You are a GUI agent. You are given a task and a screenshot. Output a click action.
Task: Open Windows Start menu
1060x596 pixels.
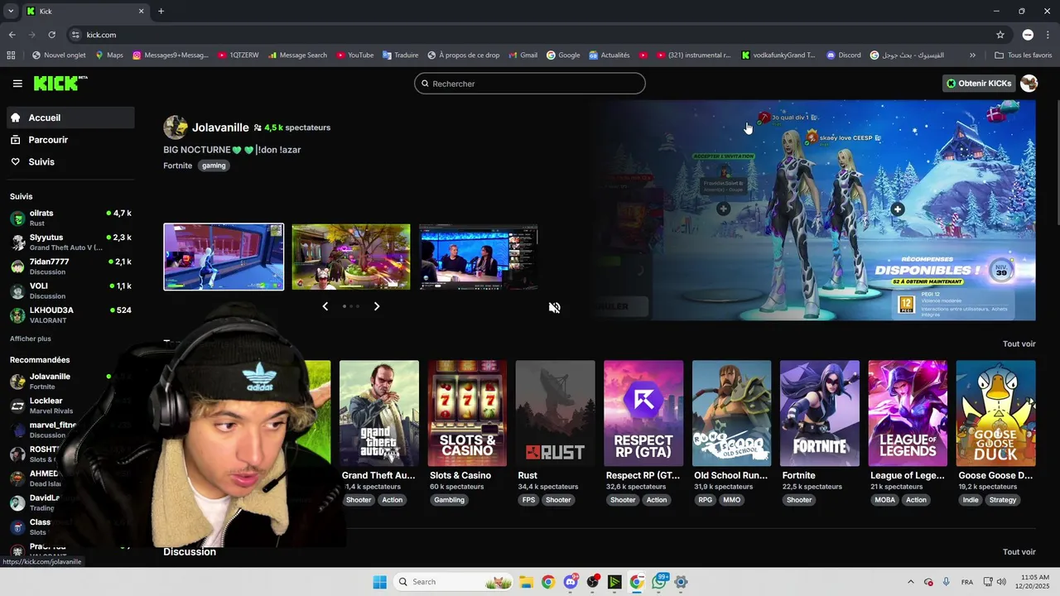pyautogui.click(x=380, y=582)
